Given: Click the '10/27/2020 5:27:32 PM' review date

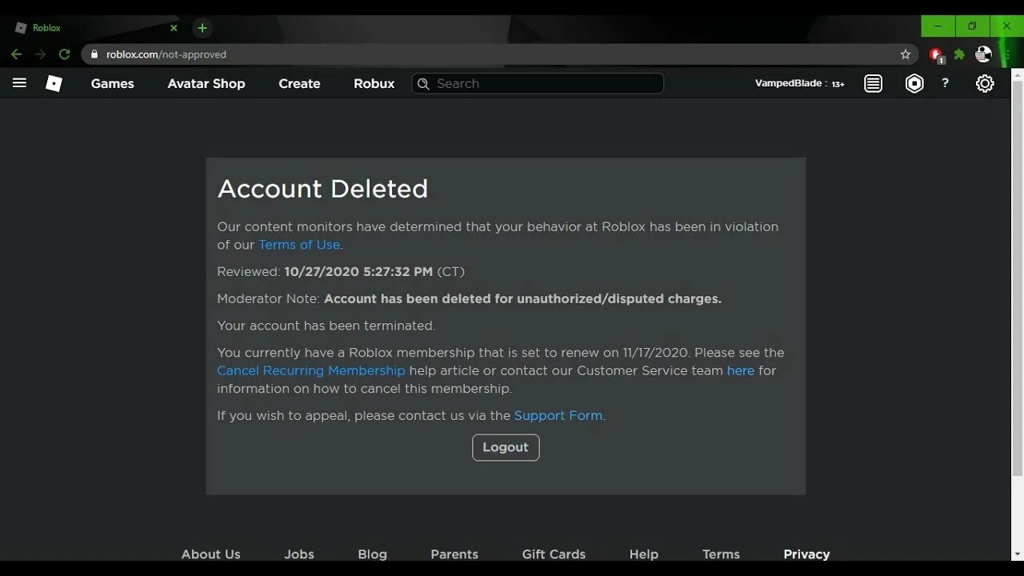Looking at the screenshot, I should [x=358, y=272].
